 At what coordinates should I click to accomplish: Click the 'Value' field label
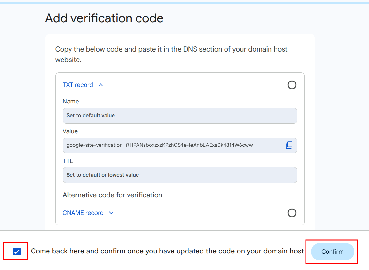coord(70,131)
